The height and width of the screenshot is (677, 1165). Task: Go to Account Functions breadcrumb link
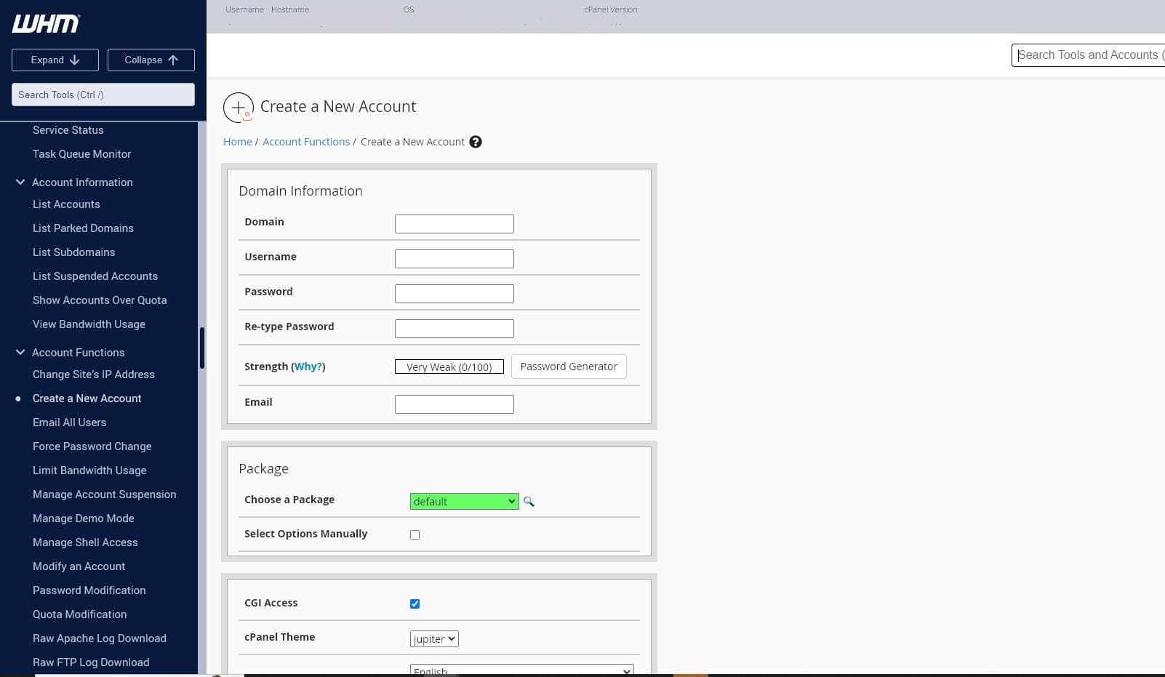click(x=306, y=142)
